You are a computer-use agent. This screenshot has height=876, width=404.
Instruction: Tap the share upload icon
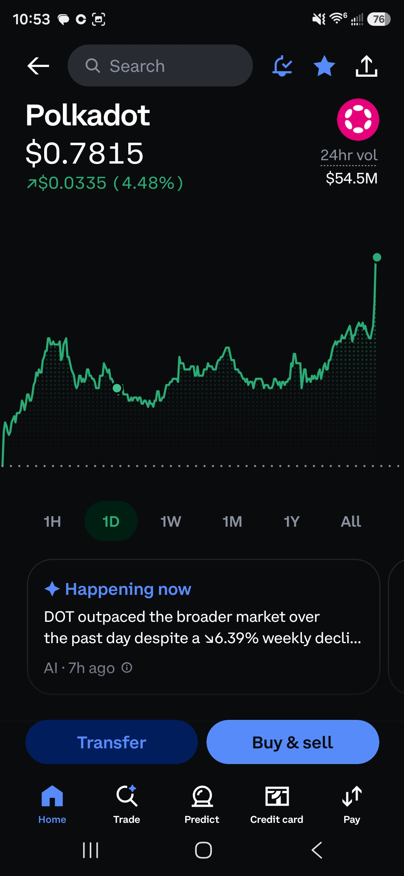pyautogui.click(x=366, y=66)
